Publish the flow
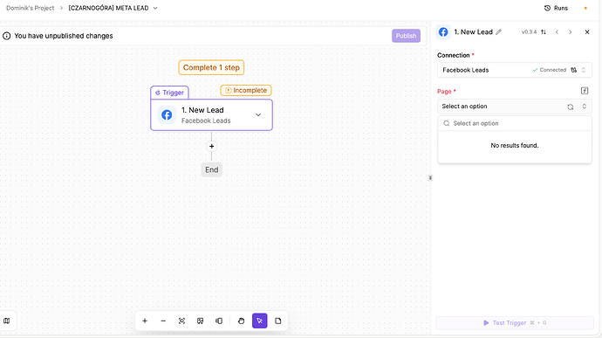 click(x=406, y=36)
